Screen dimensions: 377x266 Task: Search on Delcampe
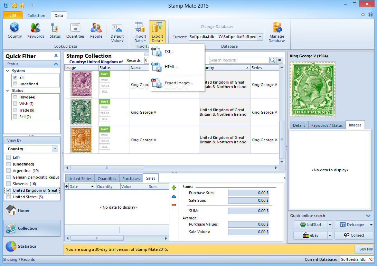click(x=352, y=225)
